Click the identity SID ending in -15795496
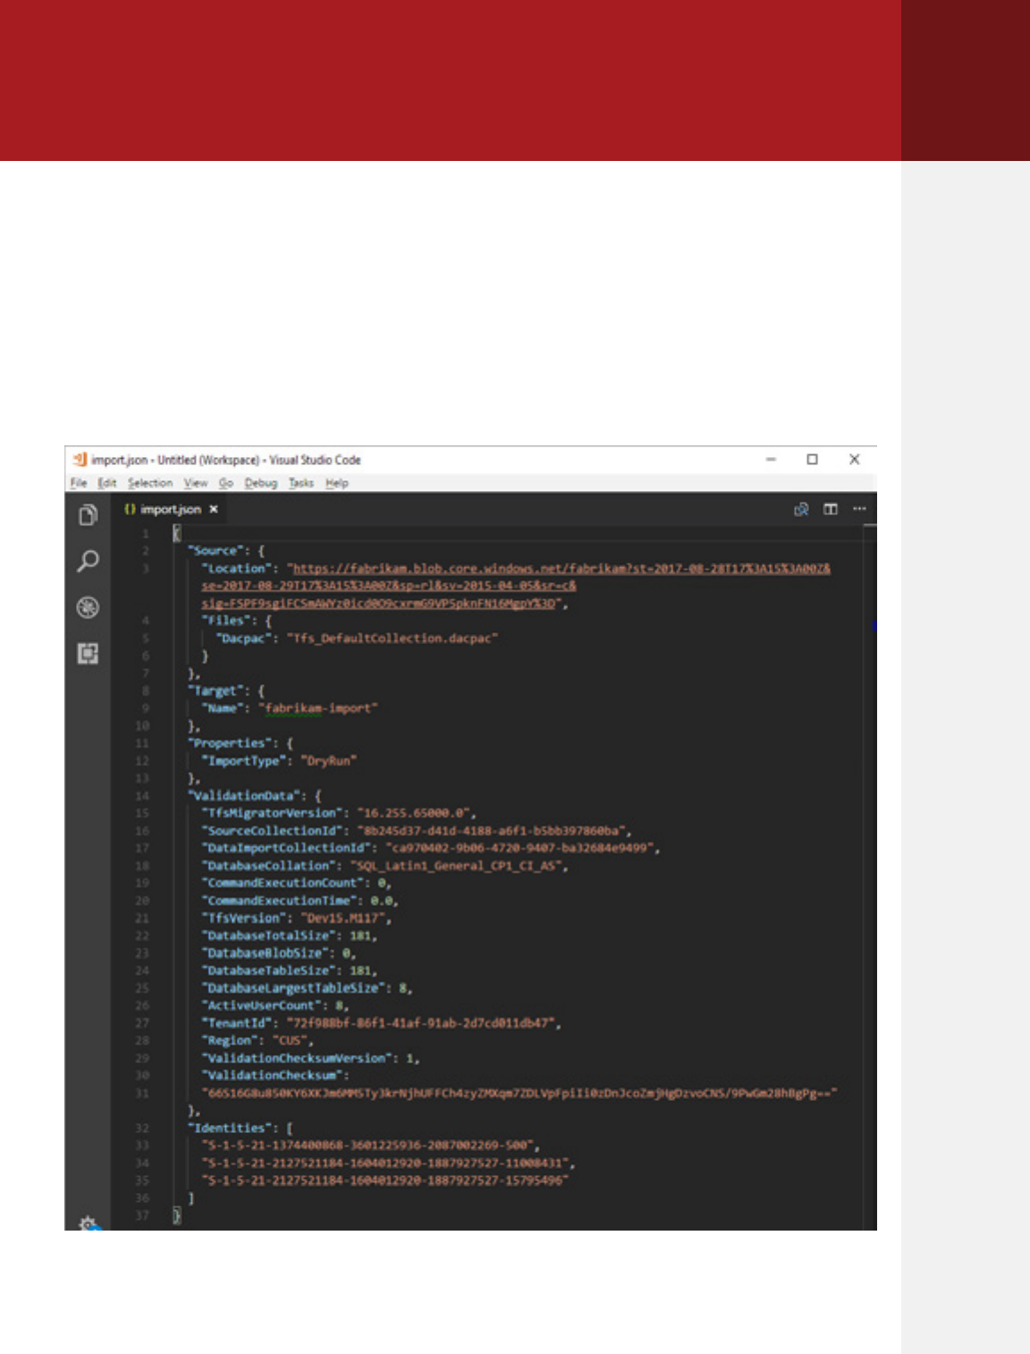This screenshot has height=1354, width=1030. tap(385, 1181)
